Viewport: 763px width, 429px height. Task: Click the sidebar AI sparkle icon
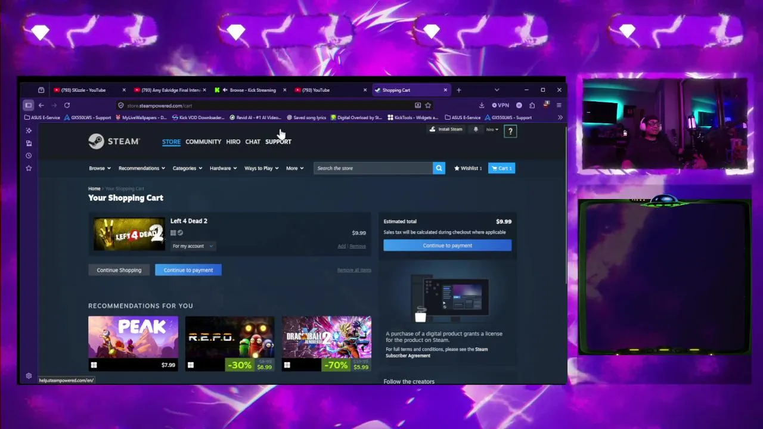29,130
